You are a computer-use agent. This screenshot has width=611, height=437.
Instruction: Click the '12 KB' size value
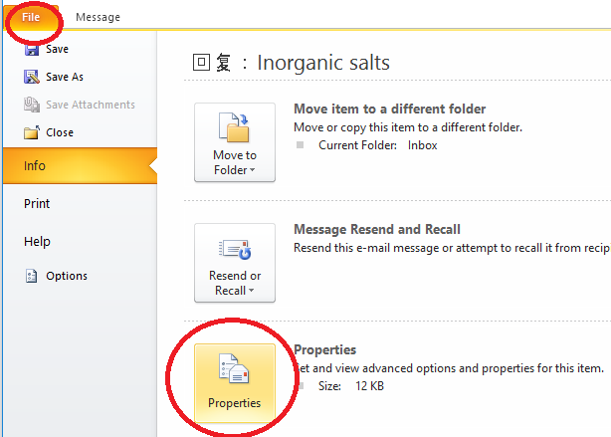[x=369, y=386]
